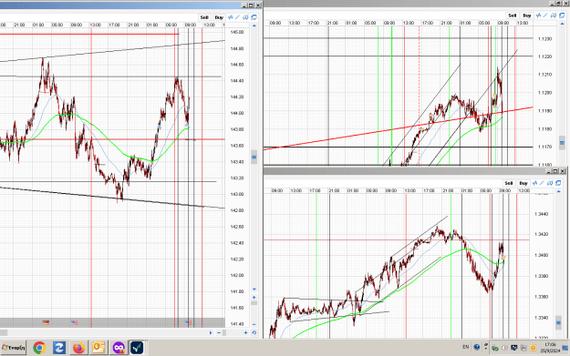Open indicators icon in top-right chart toolbar

(x=538, y=15)
